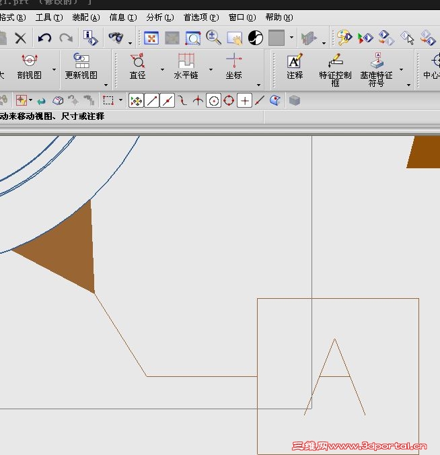Click the gray shading style swatch
Image resolution: width=440 pixels, height=455 pixels.
click(x=276, y=38)
